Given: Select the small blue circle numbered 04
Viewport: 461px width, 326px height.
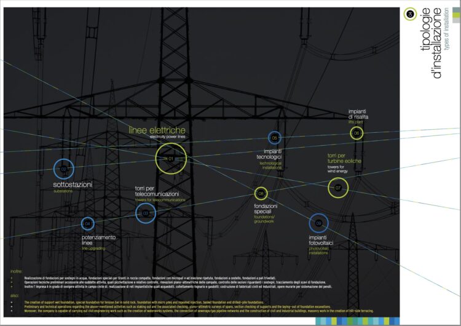Looking at the screenshot, I should [x=88, y=223].
